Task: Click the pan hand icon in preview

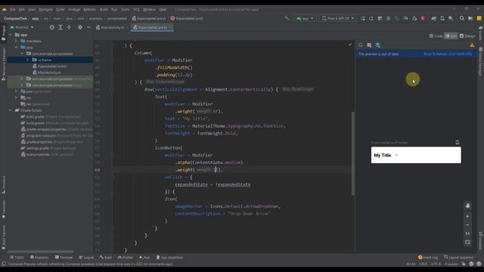Action: [x=467, y=206]
